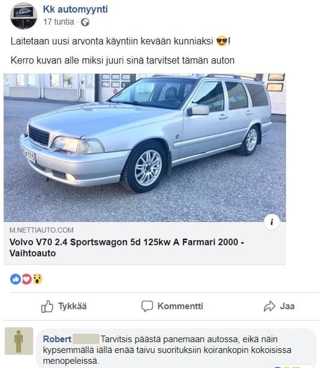Open the M.NETTIAUTO.COM source link
This screenshot has height=368, width=319.
(x=41, y=230)
